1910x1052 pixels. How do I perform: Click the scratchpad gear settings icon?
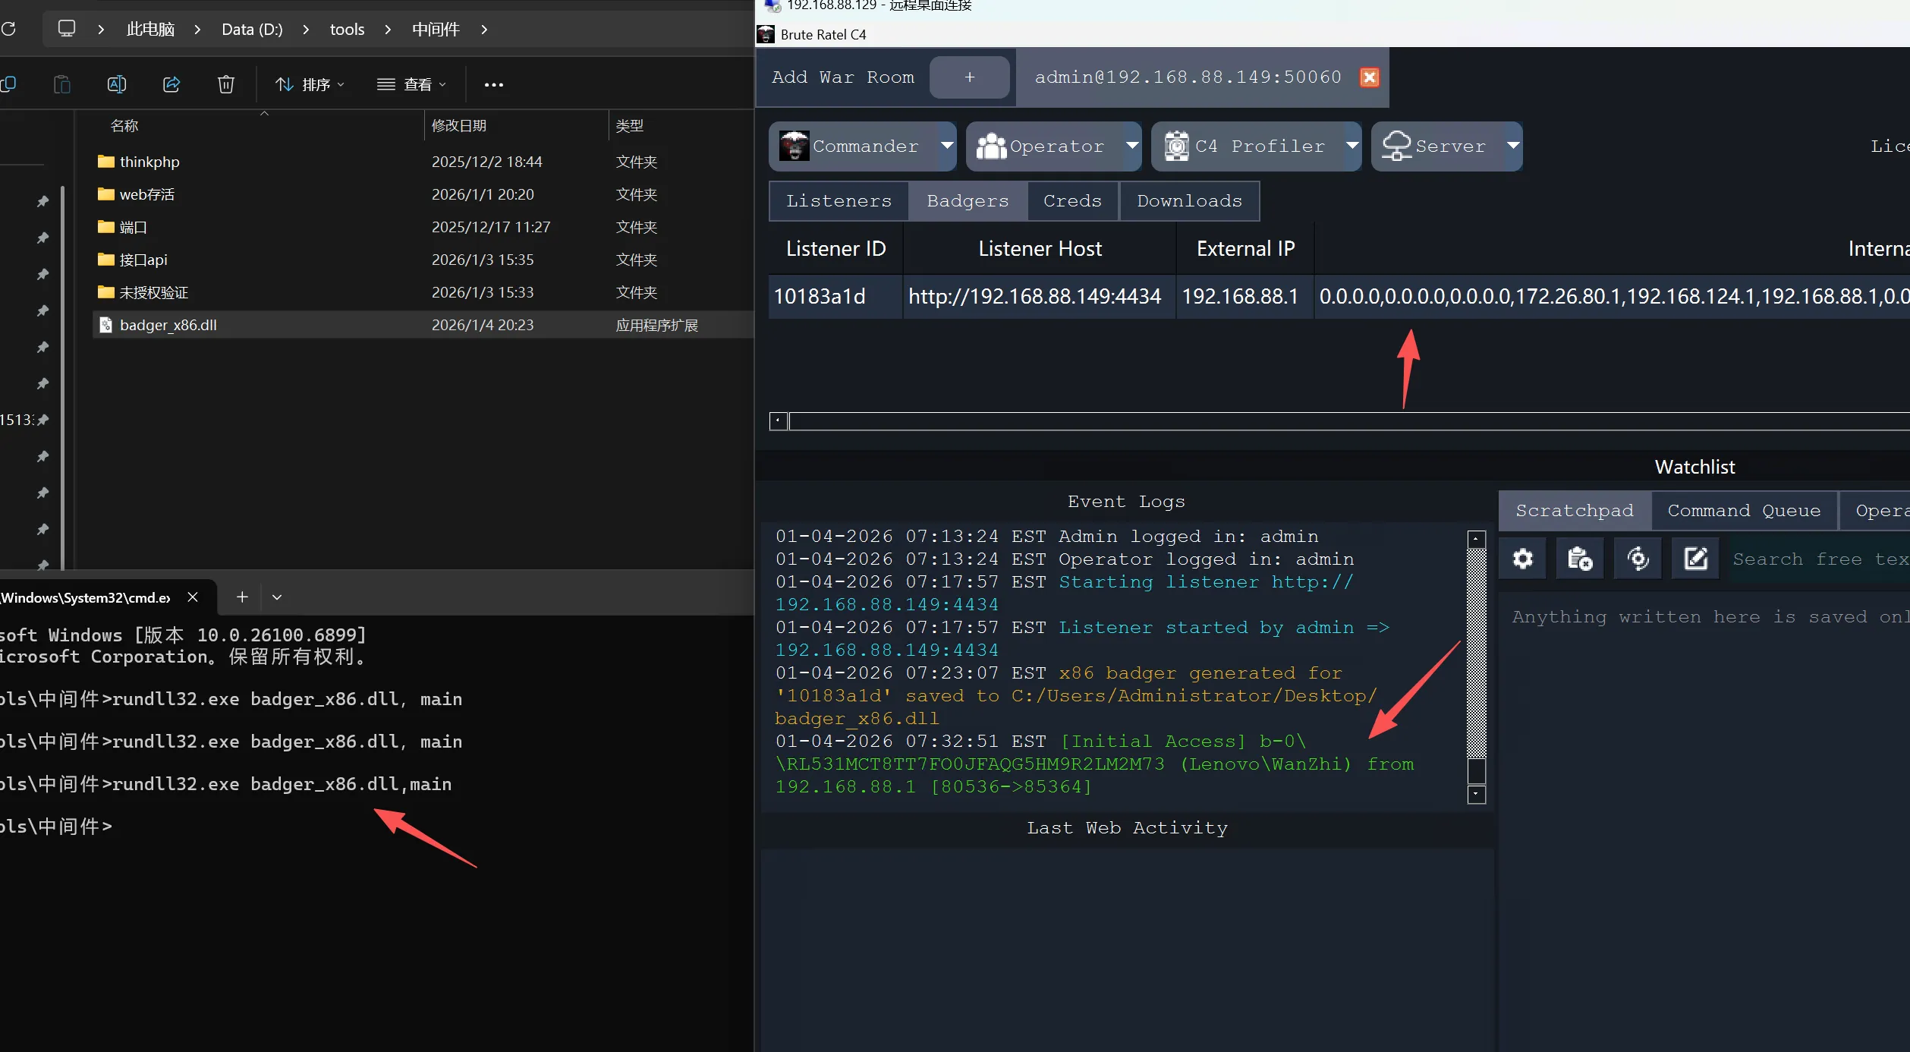pos(1522,559)
